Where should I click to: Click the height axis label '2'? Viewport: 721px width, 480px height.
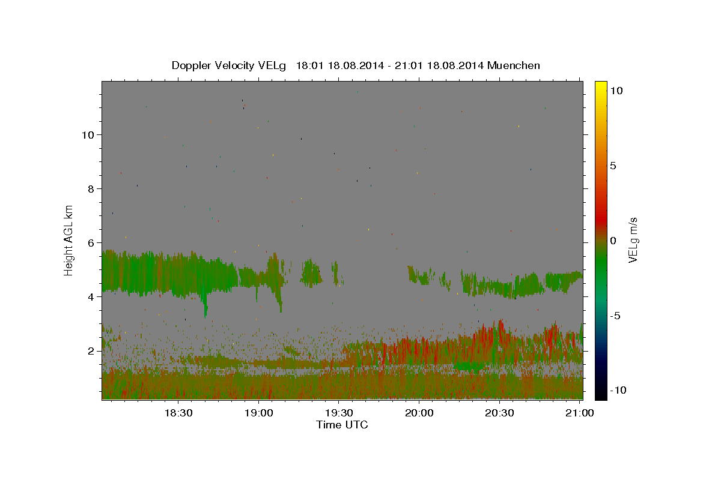[x=91, y=351]
